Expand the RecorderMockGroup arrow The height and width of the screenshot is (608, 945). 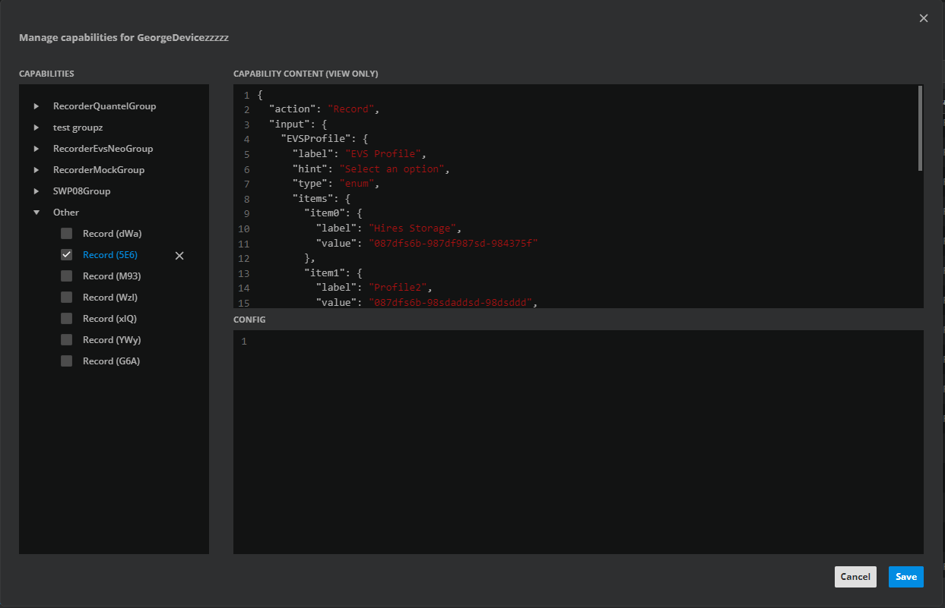click(36, 170)
